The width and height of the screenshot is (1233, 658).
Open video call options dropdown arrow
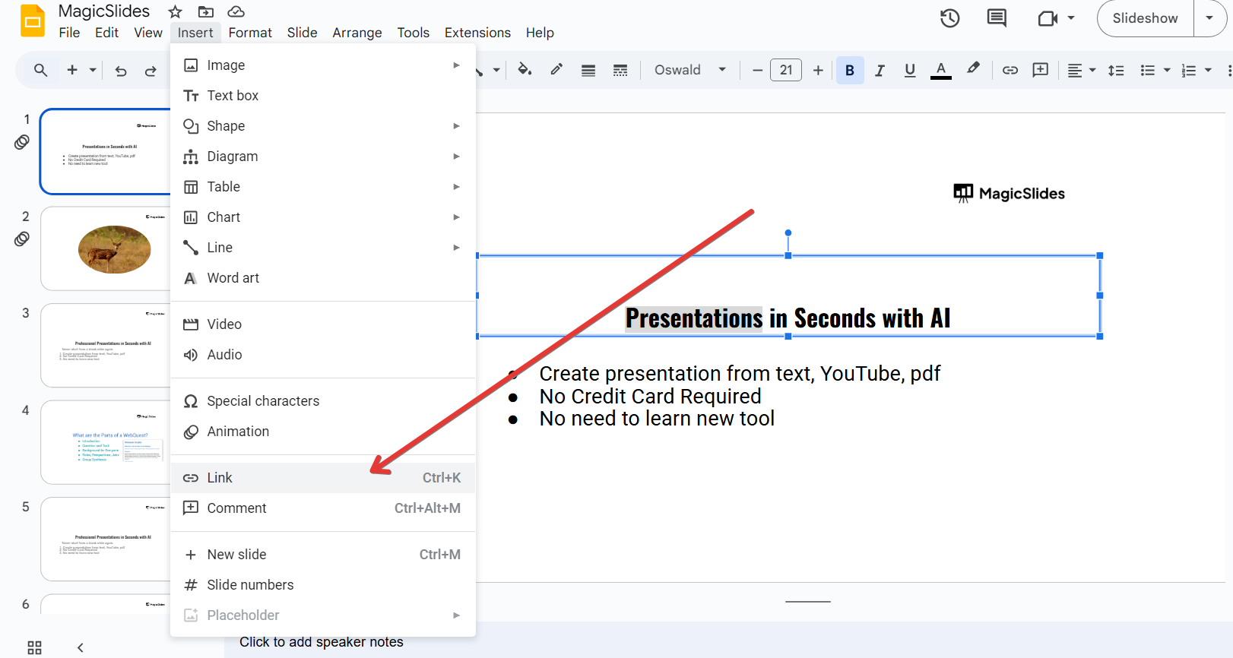(x=1071, y=18)
